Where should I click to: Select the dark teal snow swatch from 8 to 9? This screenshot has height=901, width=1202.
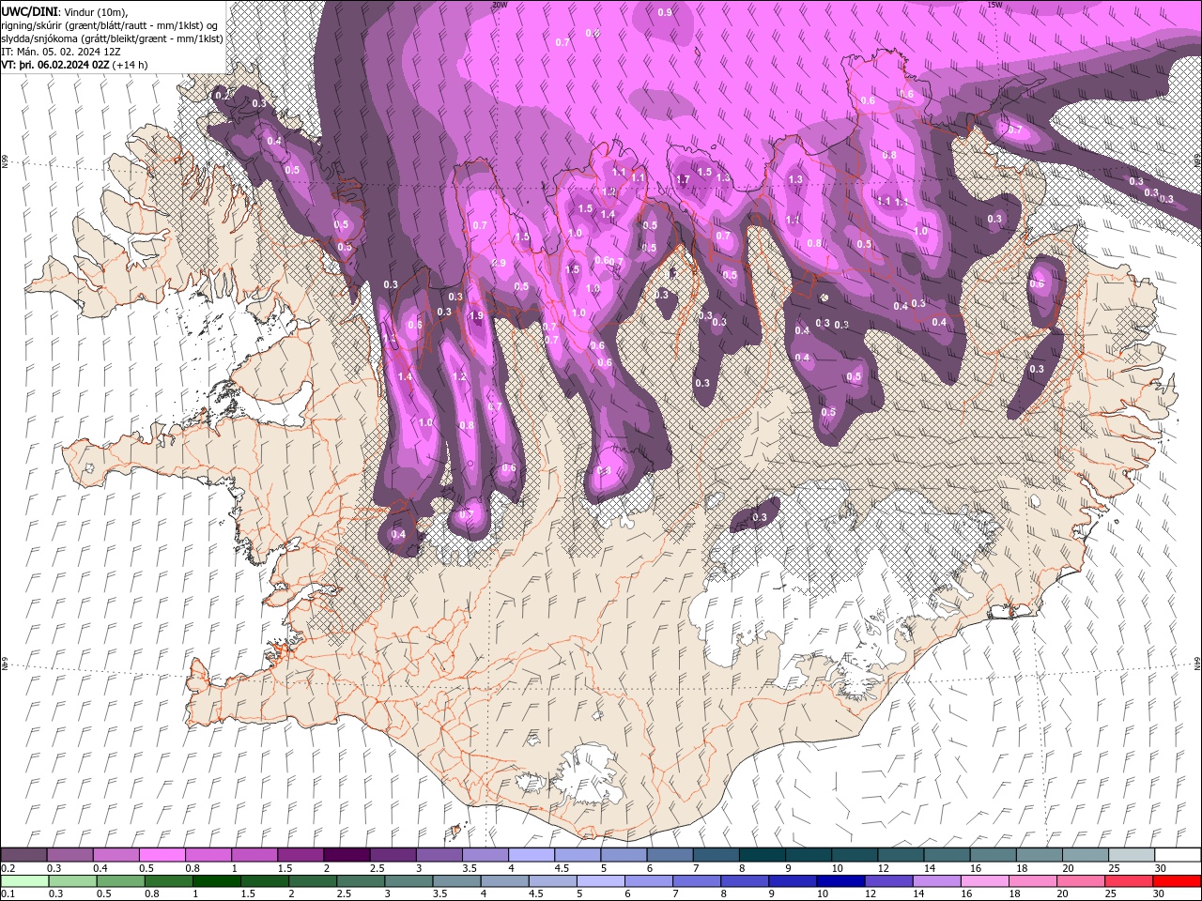pyautogui.click(x=762, y=855)
